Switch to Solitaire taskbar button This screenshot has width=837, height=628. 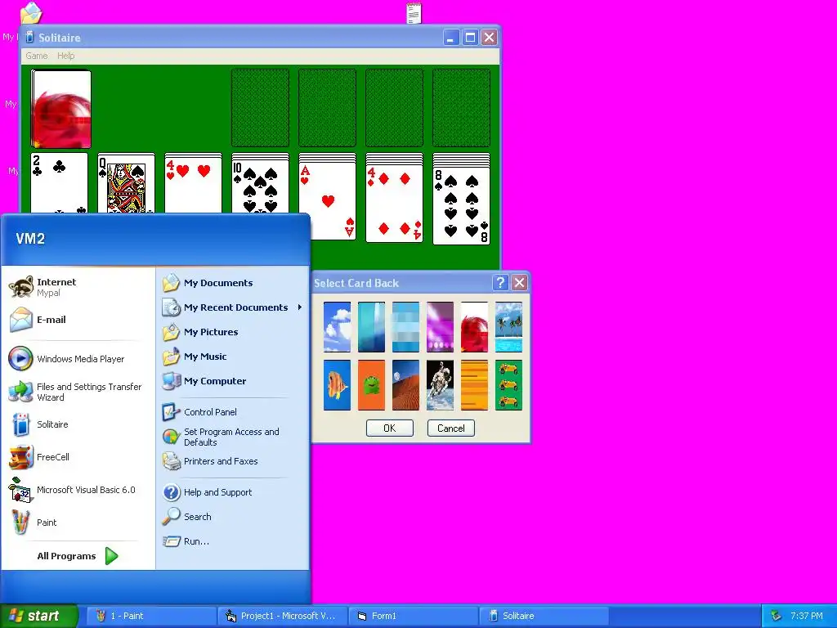pos(544,616)
